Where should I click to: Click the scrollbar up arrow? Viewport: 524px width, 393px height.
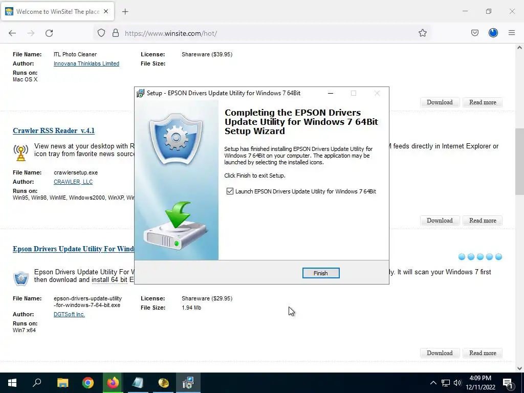point(519,48)
